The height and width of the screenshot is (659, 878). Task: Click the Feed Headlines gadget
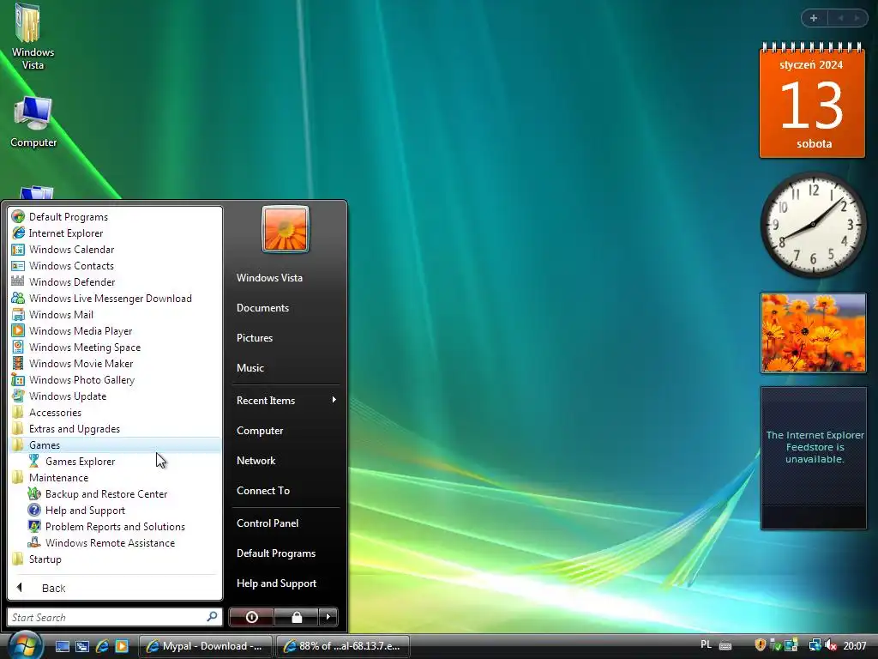tap(814, 458)
